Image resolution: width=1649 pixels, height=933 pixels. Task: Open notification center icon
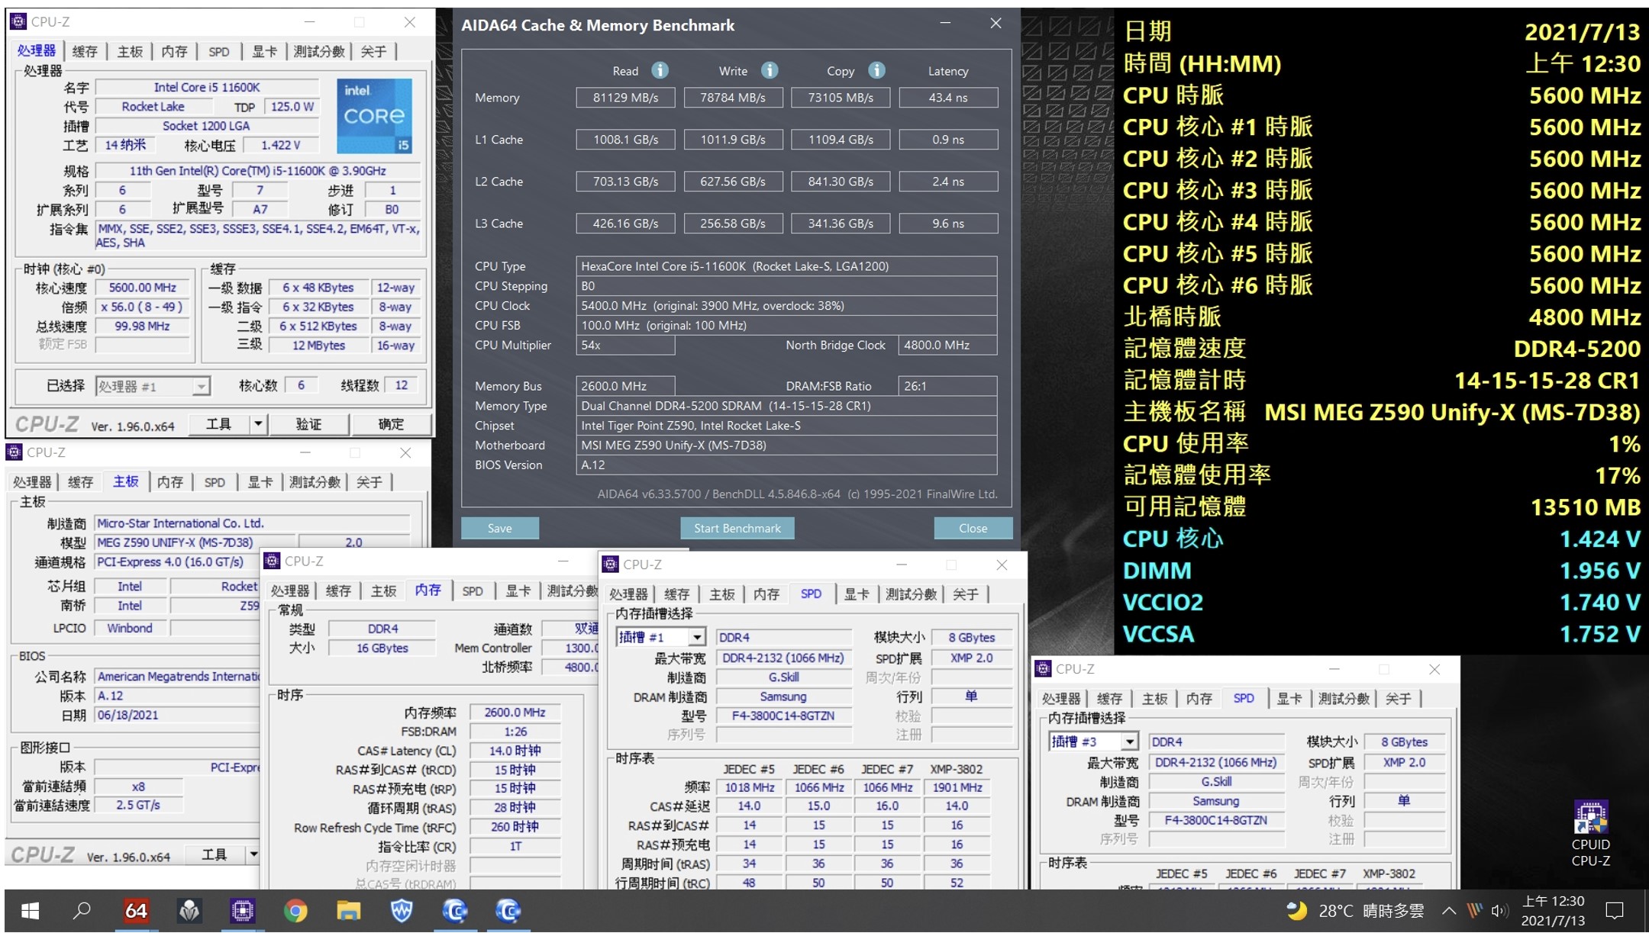point(1615,910)
